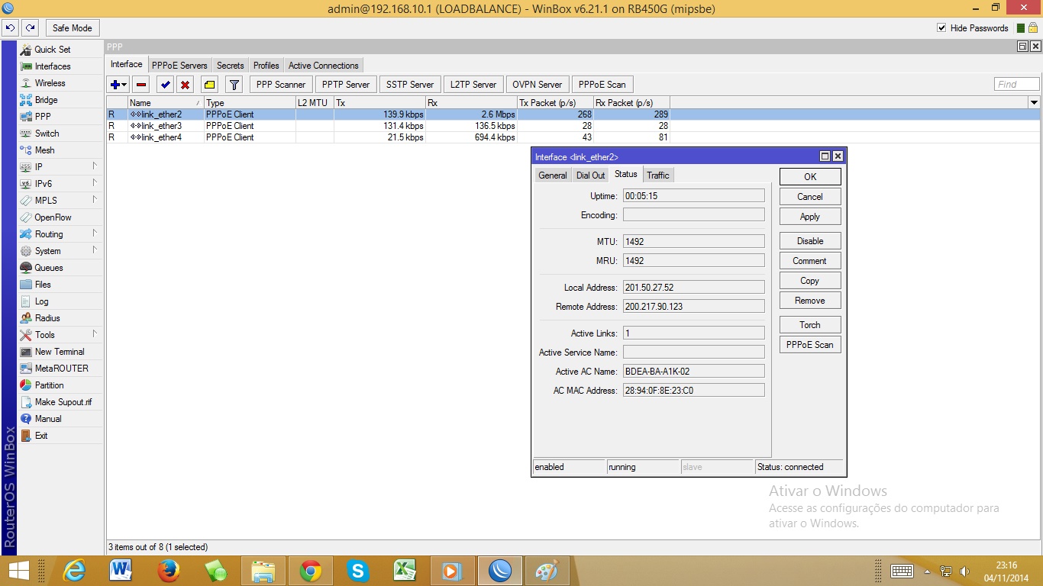Switch to the Secrets tab
The image size is (1043, 586).
pyautogui.click(x=231, y=66)
